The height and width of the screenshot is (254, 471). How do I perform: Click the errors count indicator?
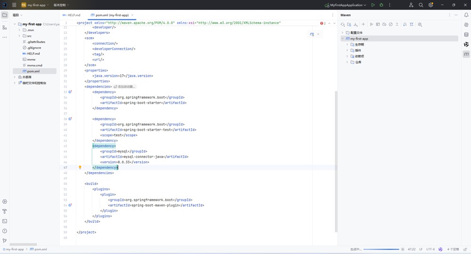[323, 23]
